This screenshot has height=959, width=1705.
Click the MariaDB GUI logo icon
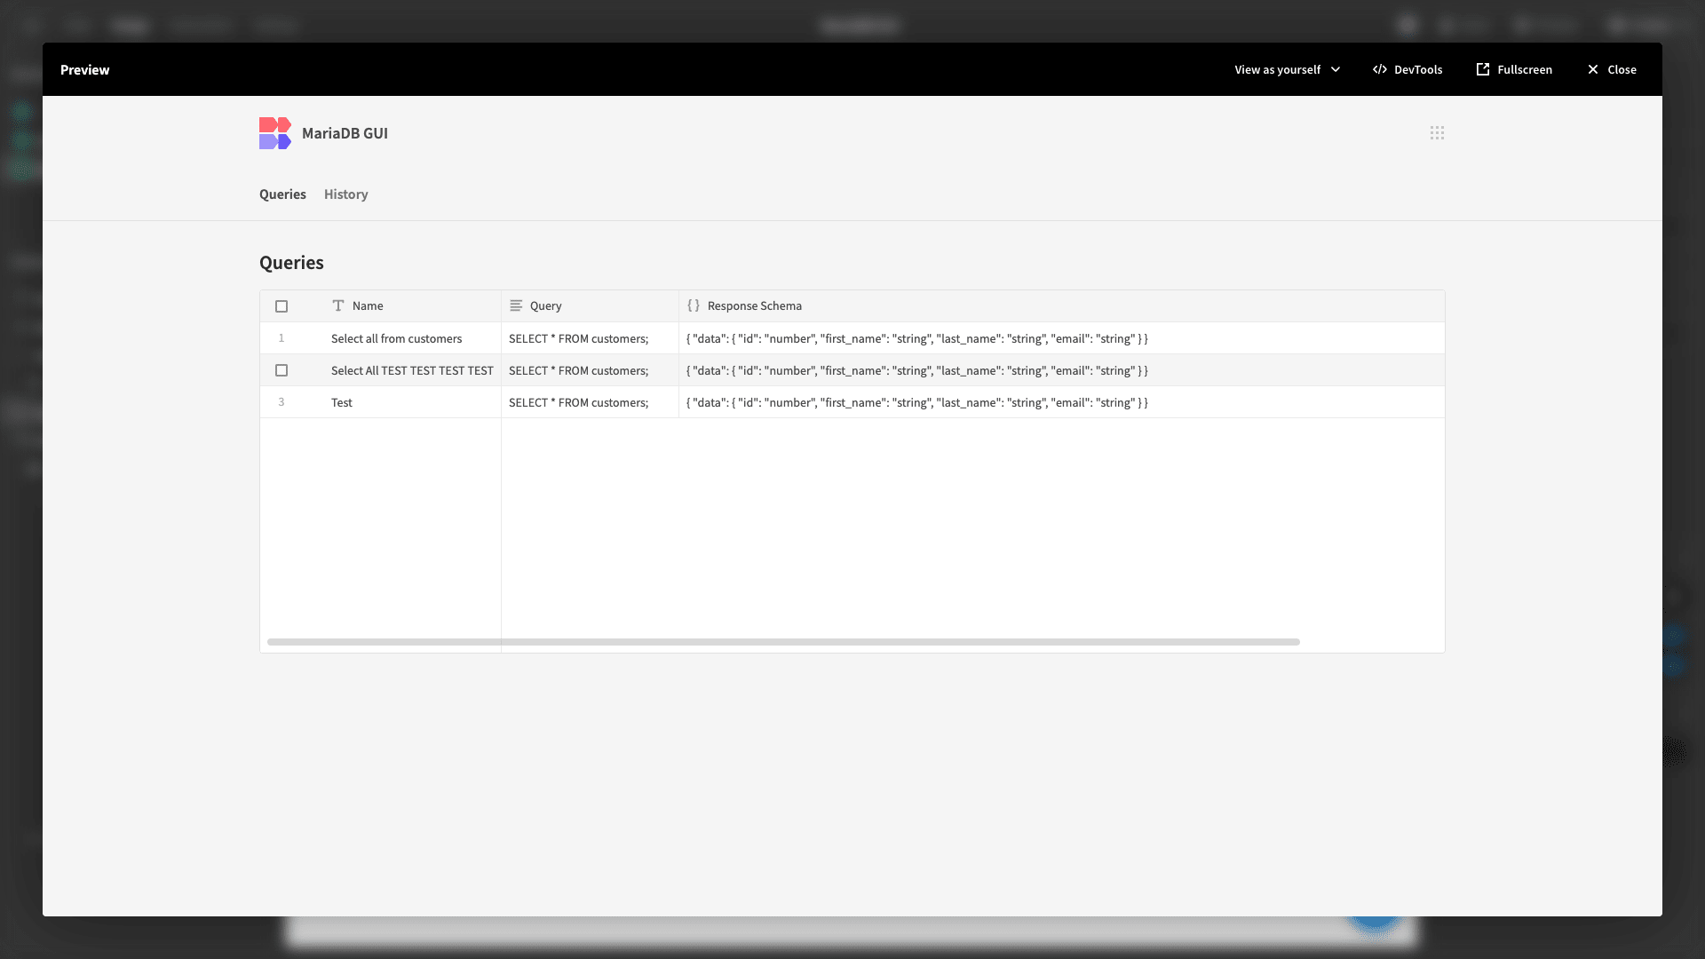275,133
